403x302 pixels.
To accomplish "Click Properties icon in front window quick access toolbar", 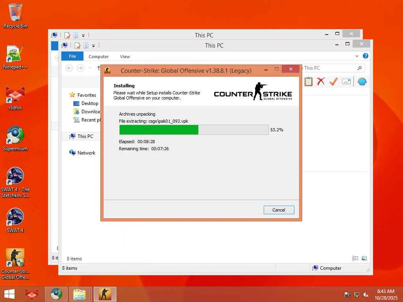I will (78, 46).
